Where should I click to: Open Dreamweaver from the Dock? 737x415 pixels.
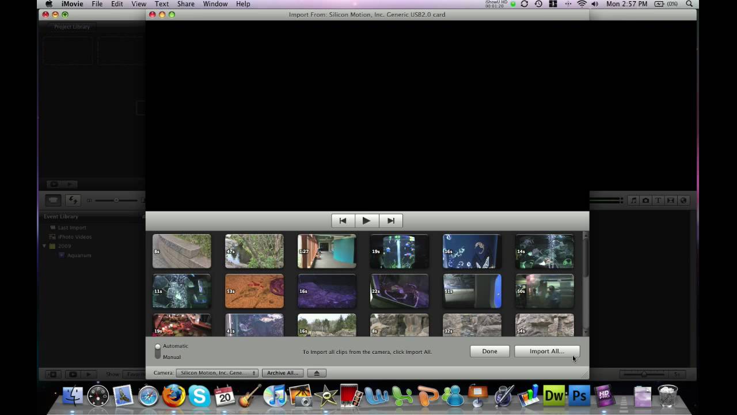pos(554,396)
